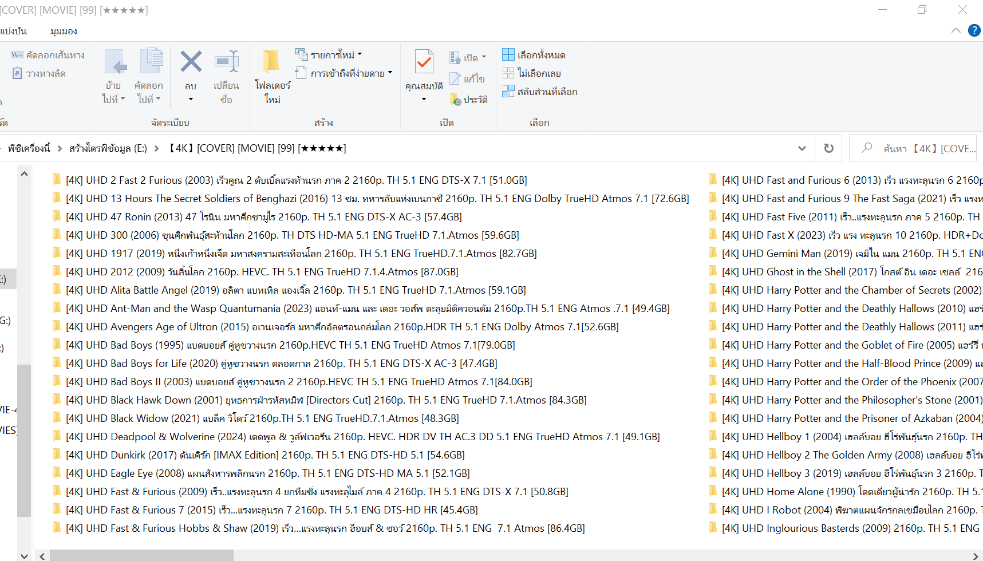The image size is (983, 561).
Task: Click Paste shortcut (วางทางลัด) icon
Action: pos(17,73)
